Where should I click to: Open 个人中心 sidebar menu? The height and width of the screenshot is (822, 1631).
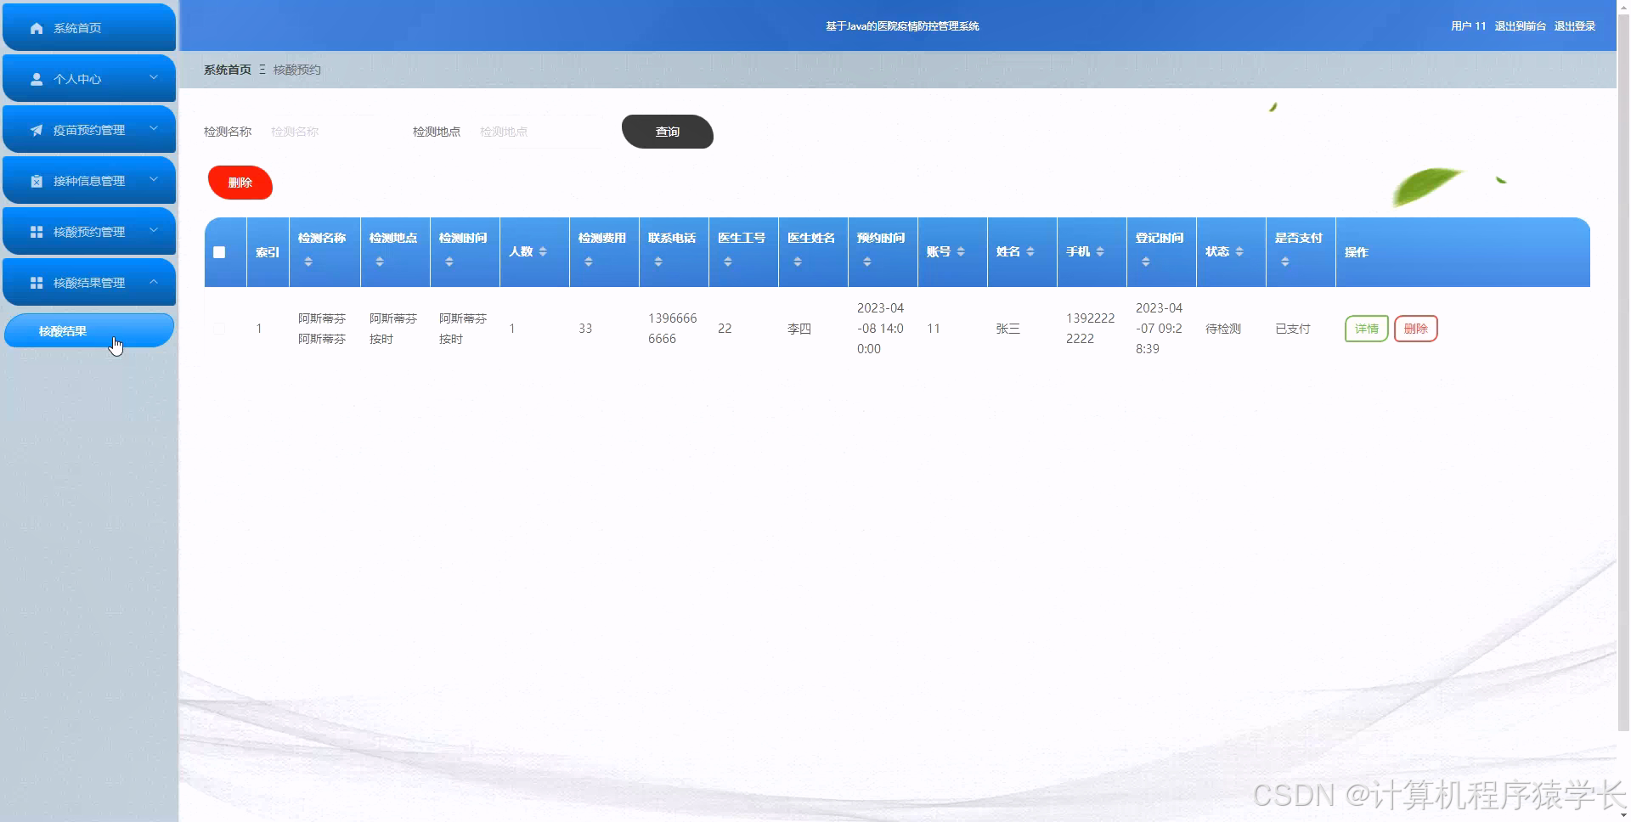pos(89,78)
